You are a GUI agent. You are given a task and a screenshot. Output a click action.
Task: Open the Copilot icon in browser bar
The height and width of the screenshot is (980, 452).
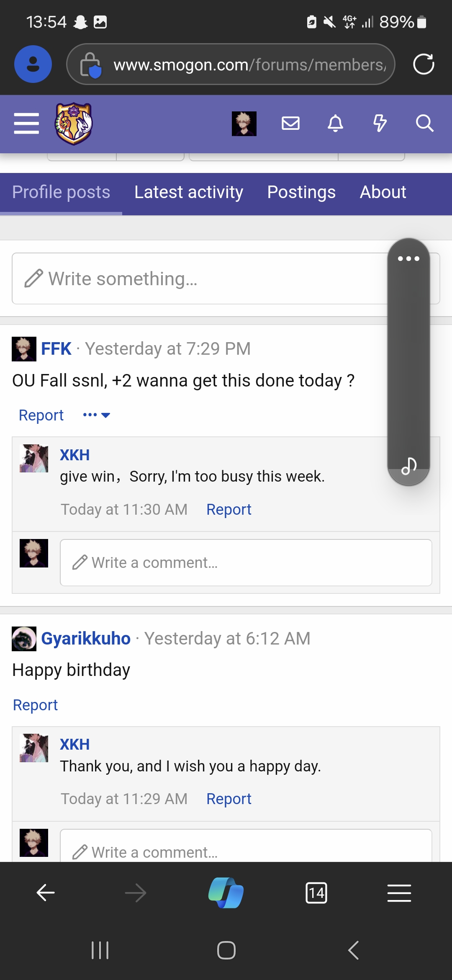click(x=226, y=893)
